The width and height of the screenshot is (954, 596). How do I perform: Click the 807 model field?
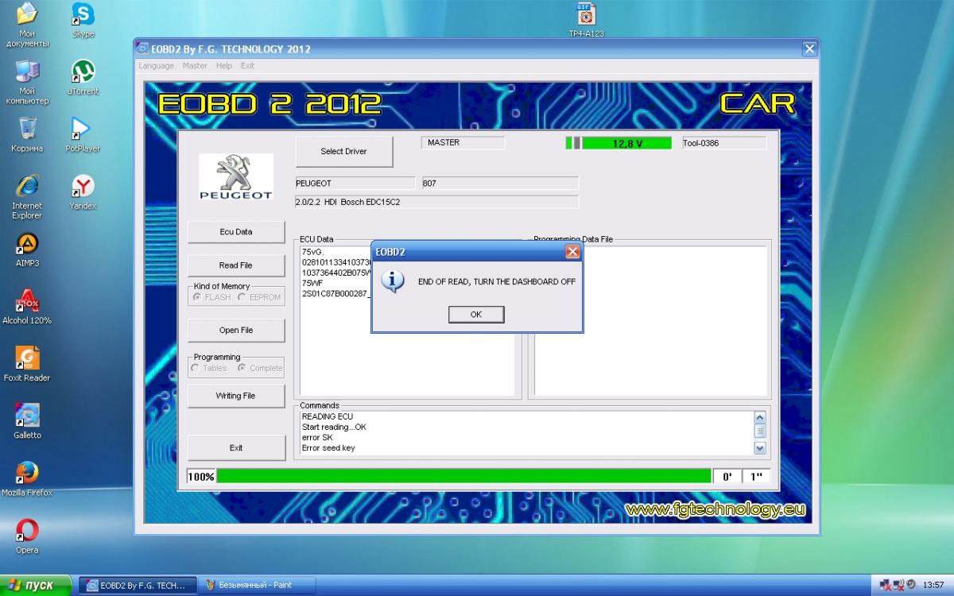[x=499, y=184]
